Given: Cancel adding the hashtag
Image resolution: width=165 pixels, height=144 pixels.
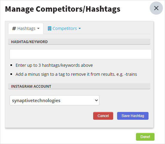Looking at the screenshot, I should click(103, 116).
